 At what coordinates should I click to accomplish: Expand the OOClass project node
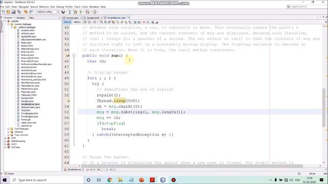6,147
